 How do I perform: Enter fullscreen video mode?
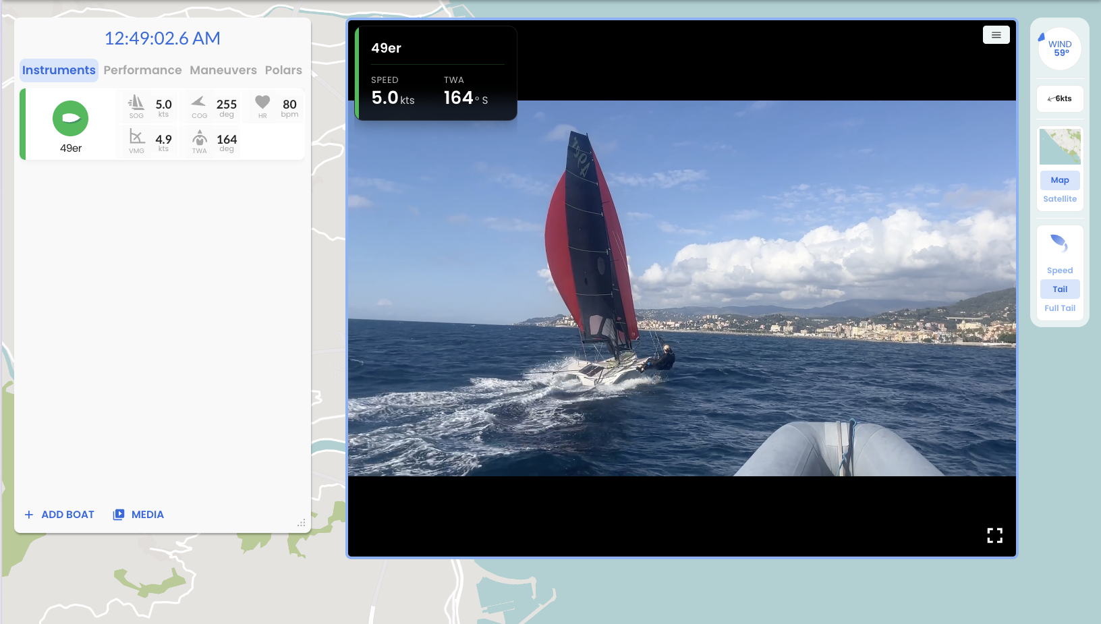click(x=994, y=535)
